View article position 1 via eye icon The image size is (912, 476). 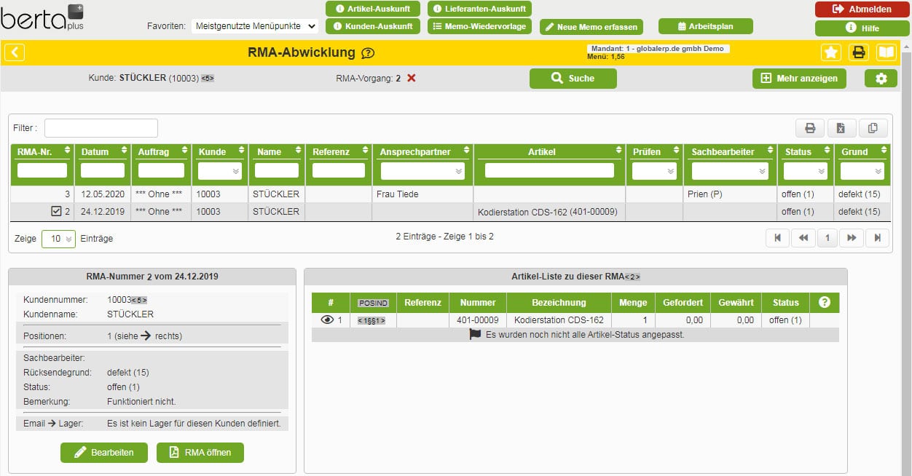pos(327,320)
